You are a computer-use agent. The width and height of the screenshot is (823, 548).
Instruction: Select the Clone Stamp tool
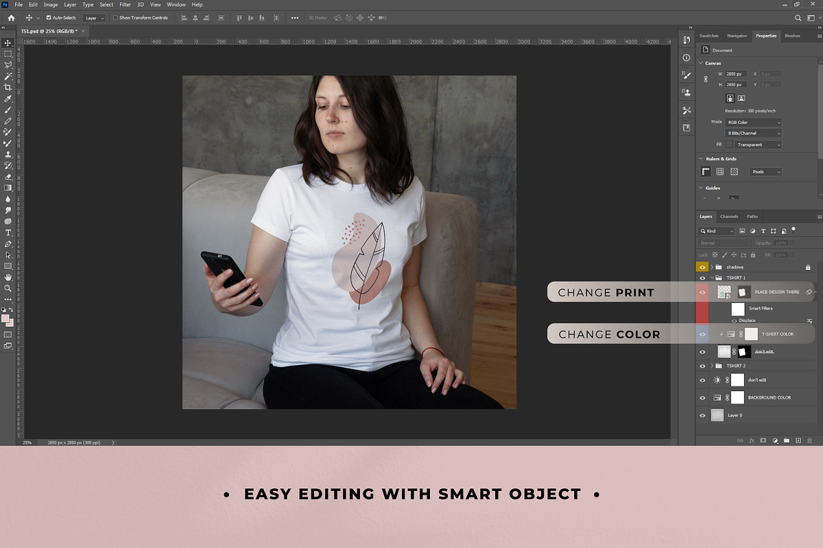pos(8,154)
